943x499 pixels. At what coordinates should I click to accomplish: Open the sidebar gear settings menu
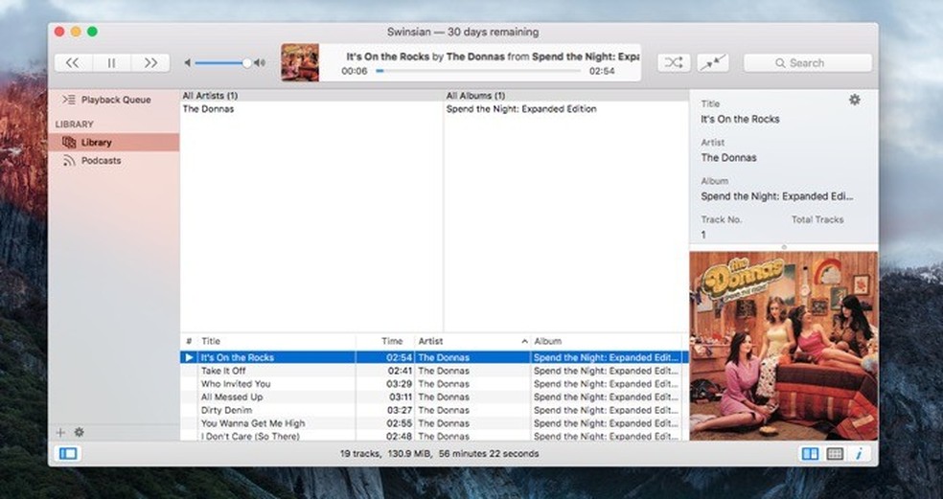point(80,432)
